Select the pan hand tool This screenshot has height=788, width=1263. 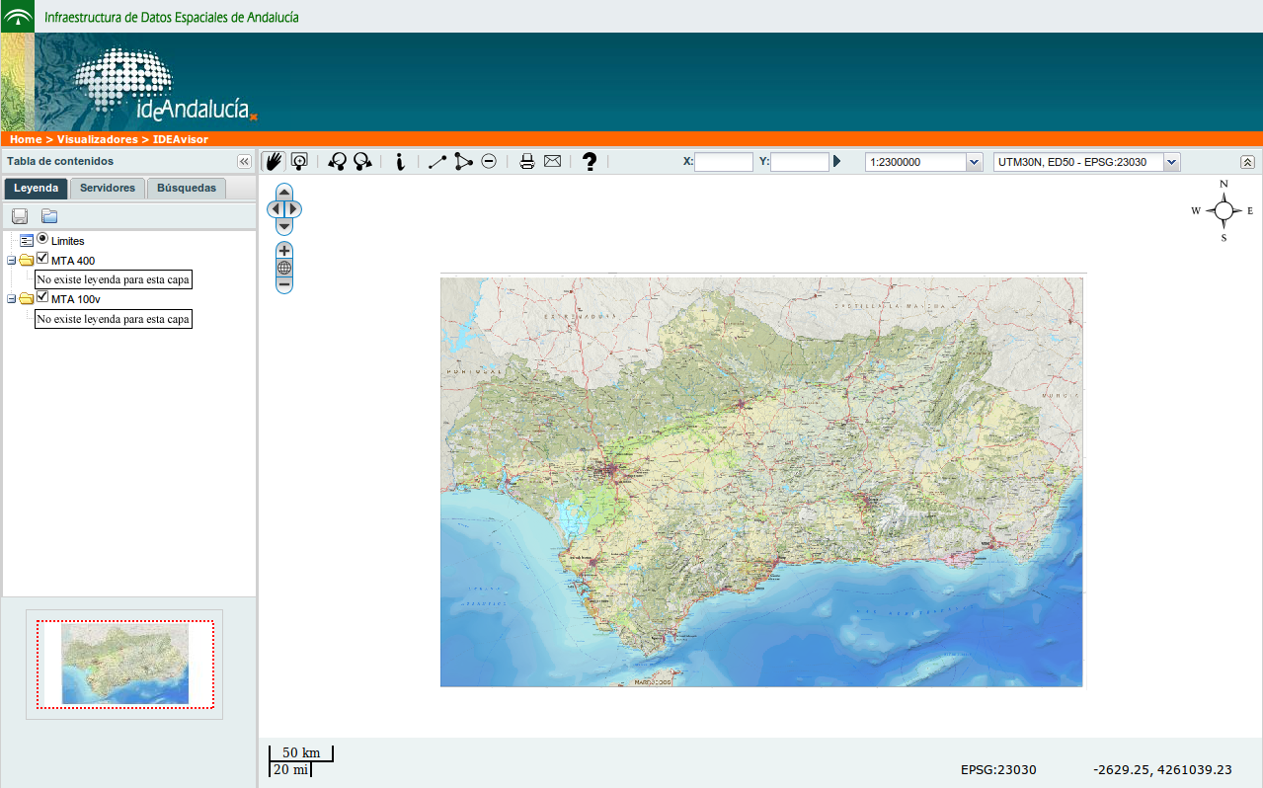pyautogui.click(x=274, y=162)
